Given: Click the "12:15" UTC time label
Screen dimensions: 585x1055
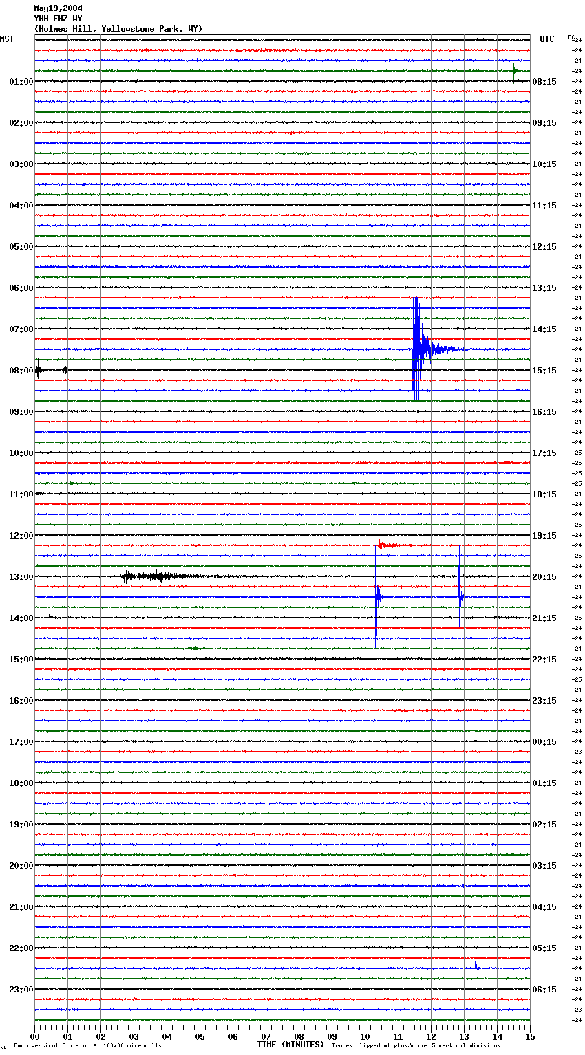Looking at the screenshot, I should pos(544,247).
